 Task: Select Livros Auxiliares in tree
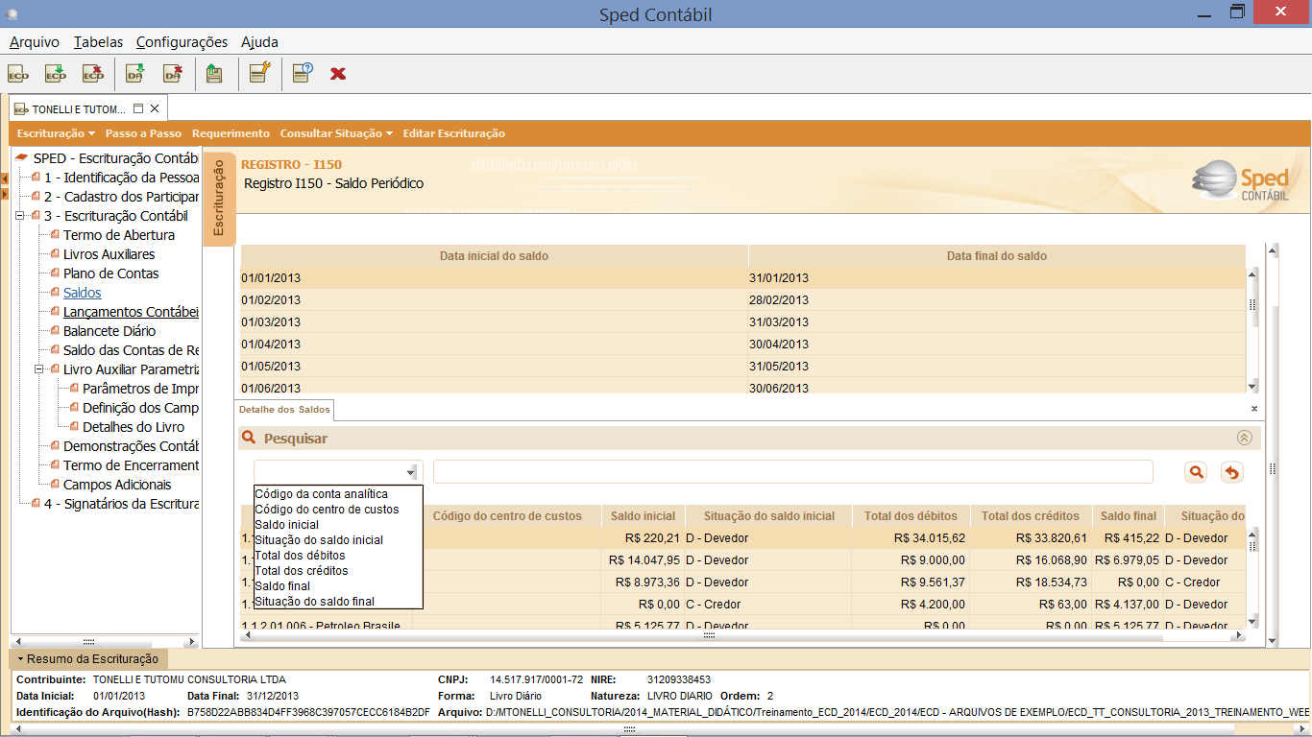click(109, 254)
